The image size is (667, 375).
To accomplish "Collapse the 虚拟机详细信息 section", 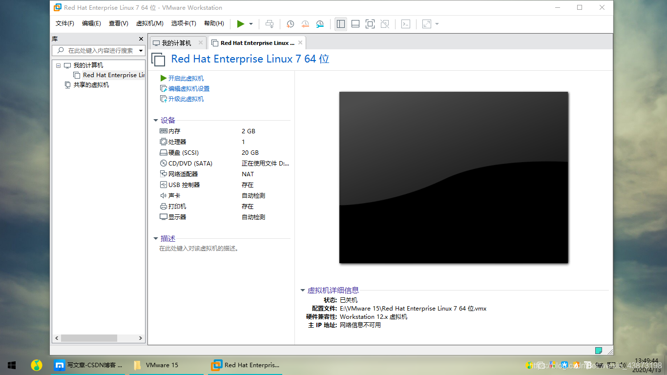I will pos(303,291).
